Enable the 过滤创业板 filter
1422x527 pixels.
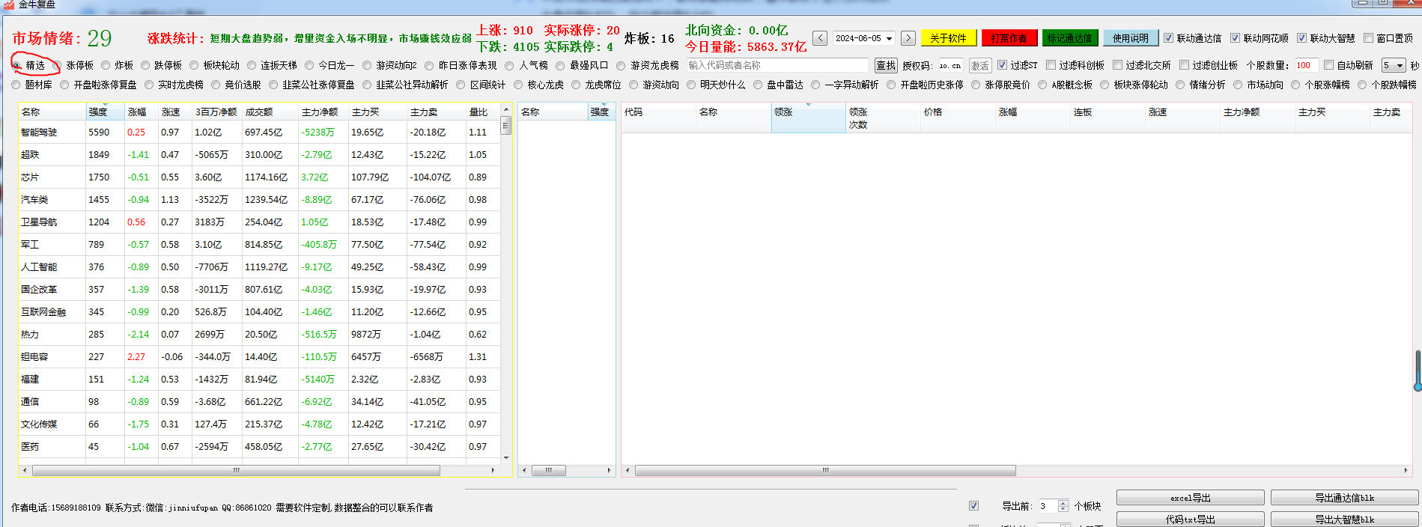click(x=1184, y=65)
